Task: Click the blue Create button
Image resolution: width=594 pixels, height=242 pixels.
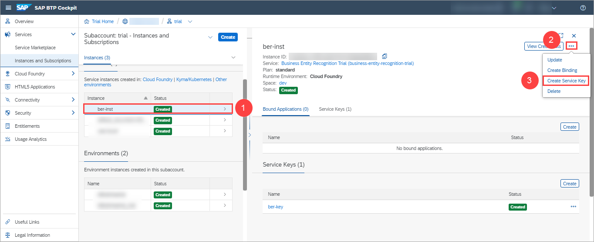Action: (228, 37)
